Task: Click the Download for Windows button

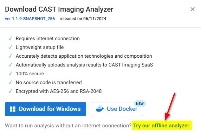Action: click(46, 109)
